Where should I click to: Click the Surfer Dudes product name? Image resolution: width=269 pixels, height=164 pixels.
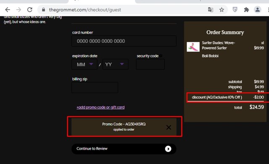[x=219, y=45]
